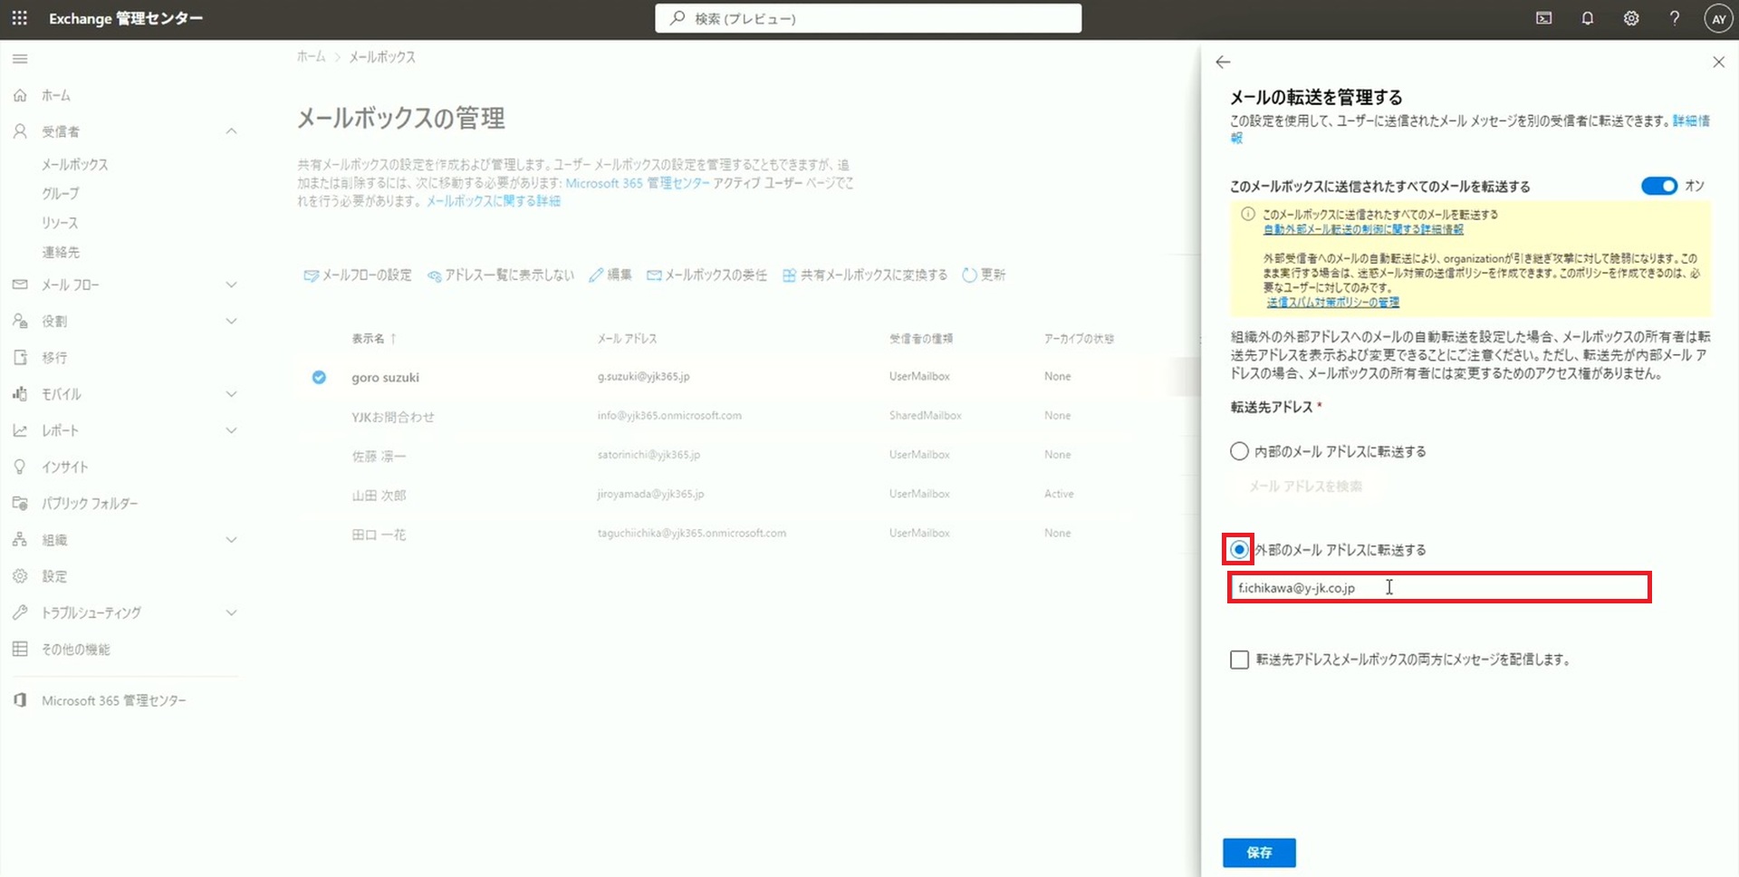Open the settings gear in header
Screen dimensions: 1739x877
pos(1631,18)
